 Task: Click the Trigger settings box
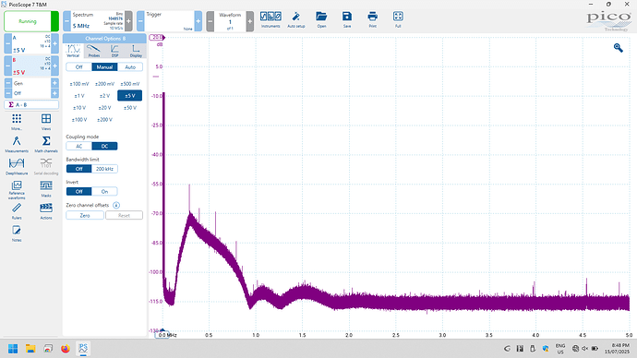click(169, 21)
